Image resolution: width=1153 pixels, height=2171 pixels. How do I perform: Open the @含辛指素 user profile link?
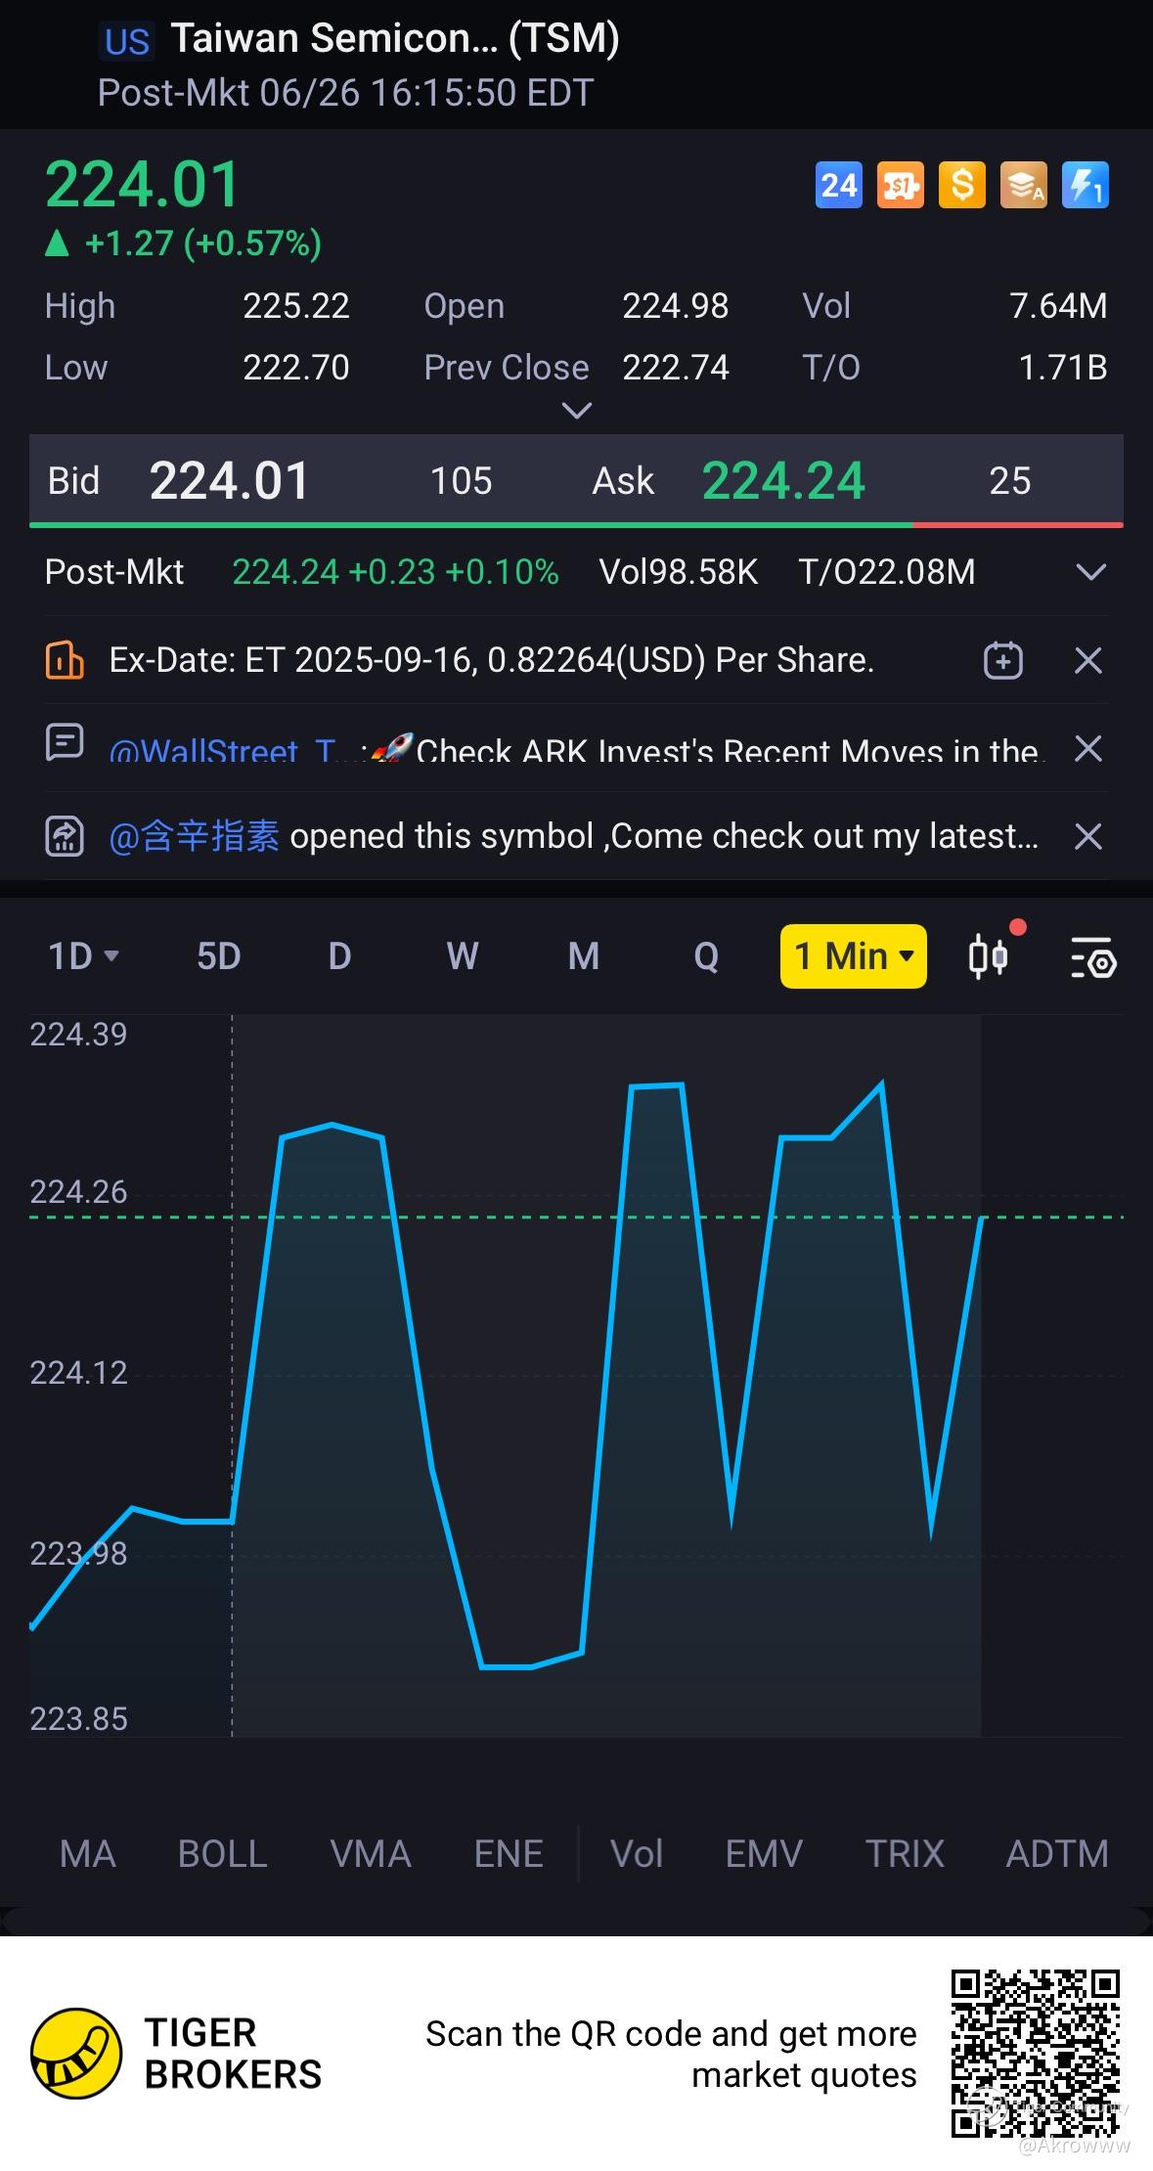194,836
